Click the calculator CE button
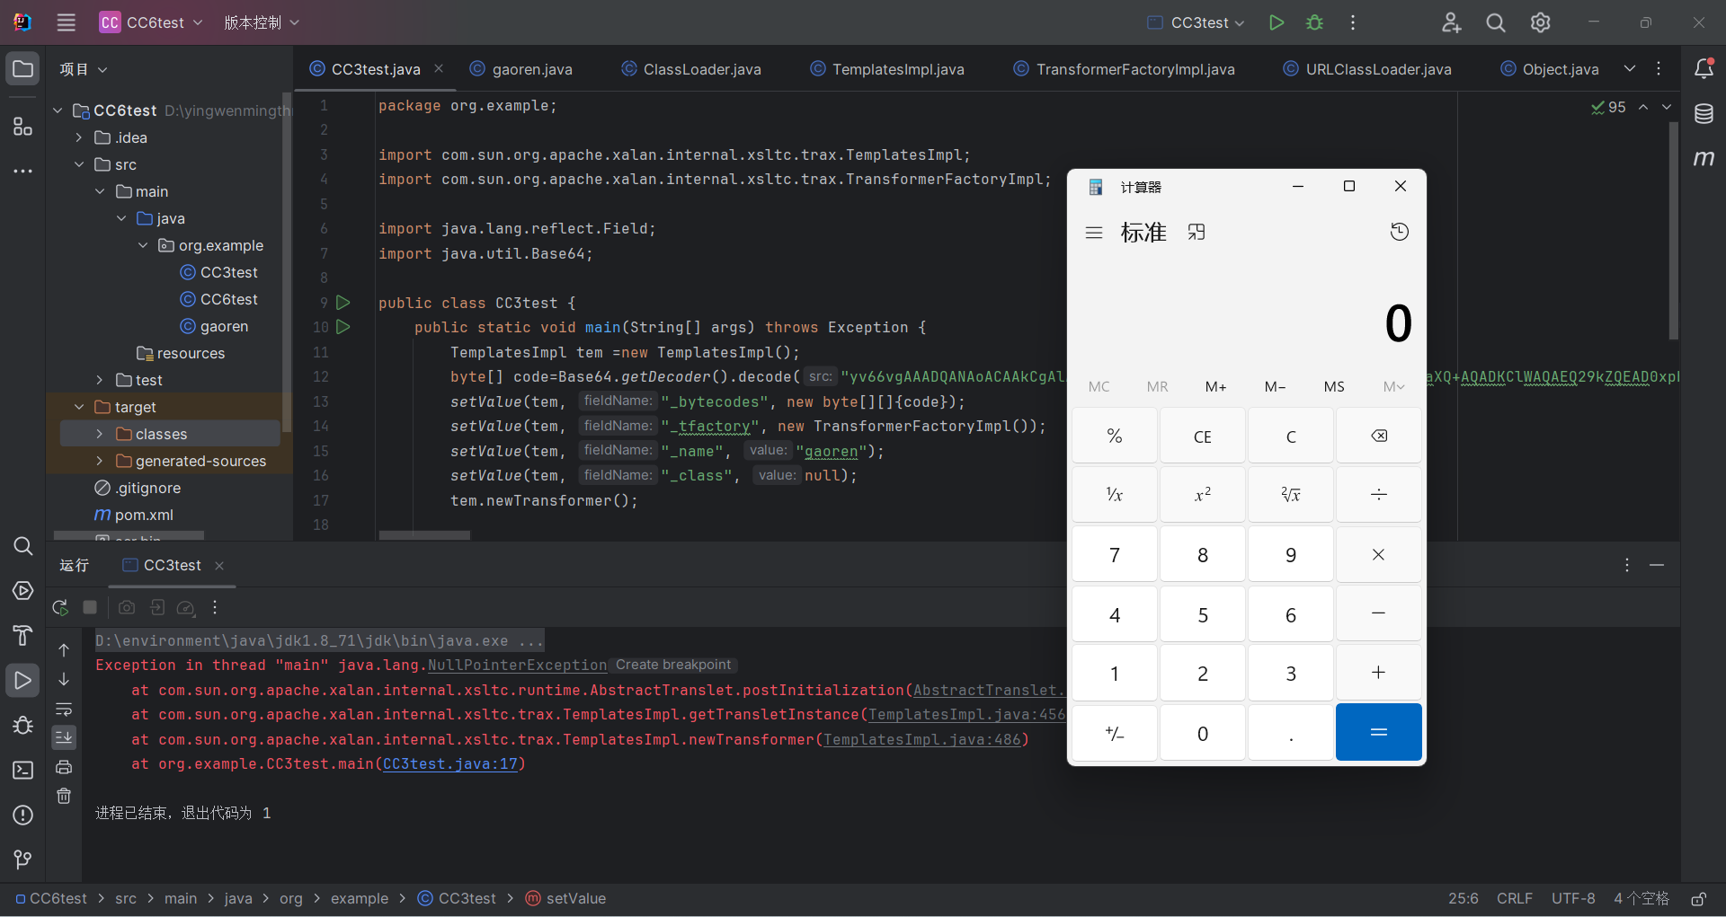Viewport: 1726px width, 917px height. pyautogui.click(x=1203, y=436)
